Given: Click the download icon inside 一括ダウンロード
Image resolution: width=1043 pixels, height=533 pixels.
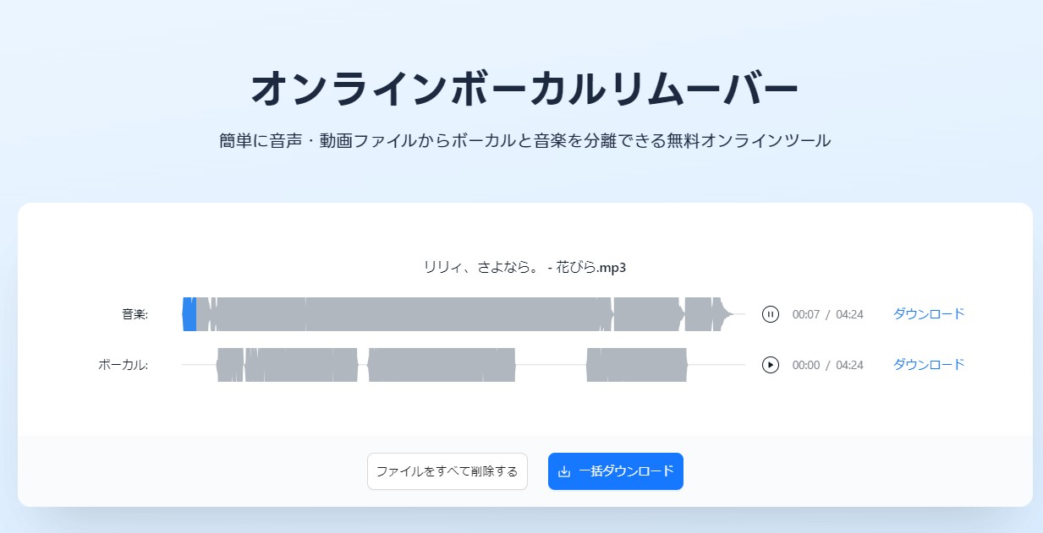Looking at the screenshot, I should click(x=565, y=471).
